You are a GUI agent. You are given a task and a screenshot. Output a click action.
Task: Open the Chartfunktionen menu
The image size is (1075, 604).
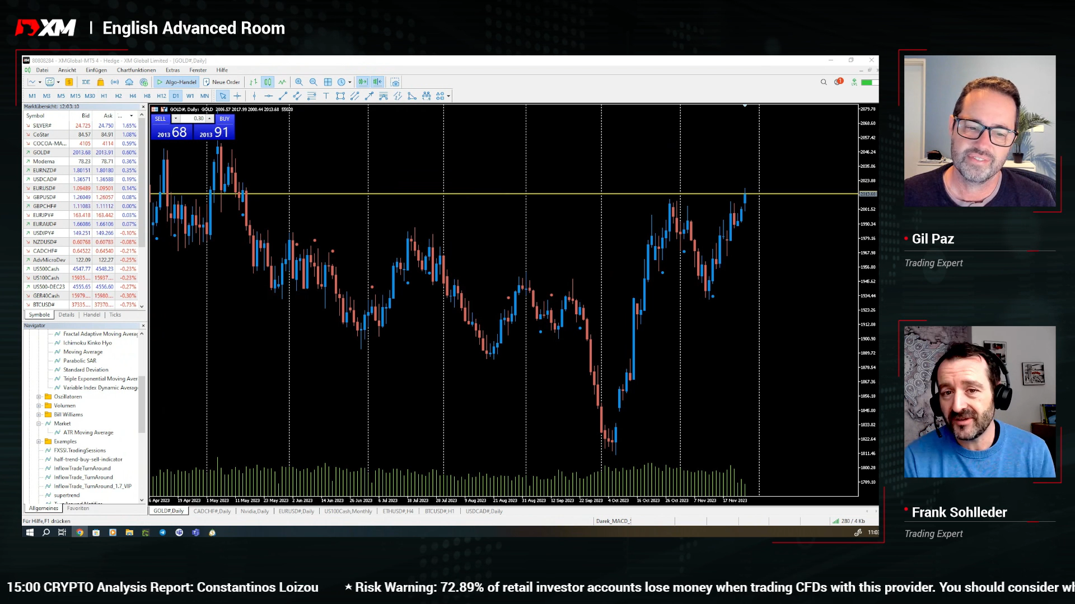coord(136,70)
